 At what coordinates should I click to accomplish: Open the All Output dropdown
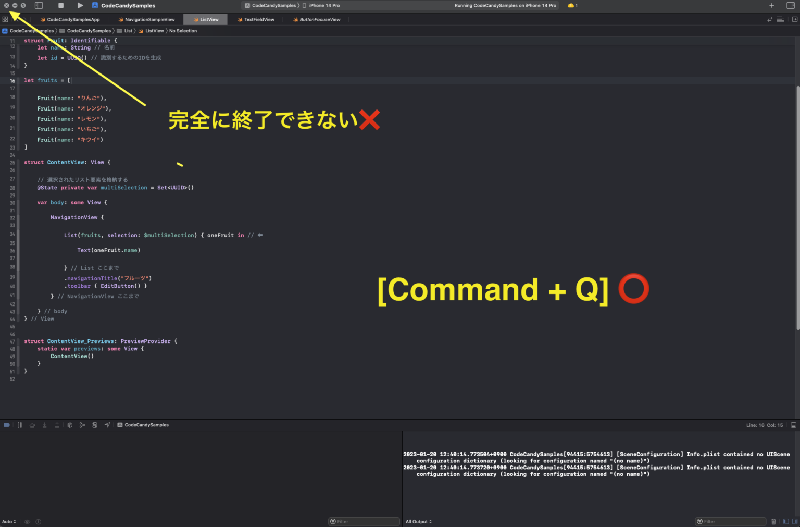point(418,521)
